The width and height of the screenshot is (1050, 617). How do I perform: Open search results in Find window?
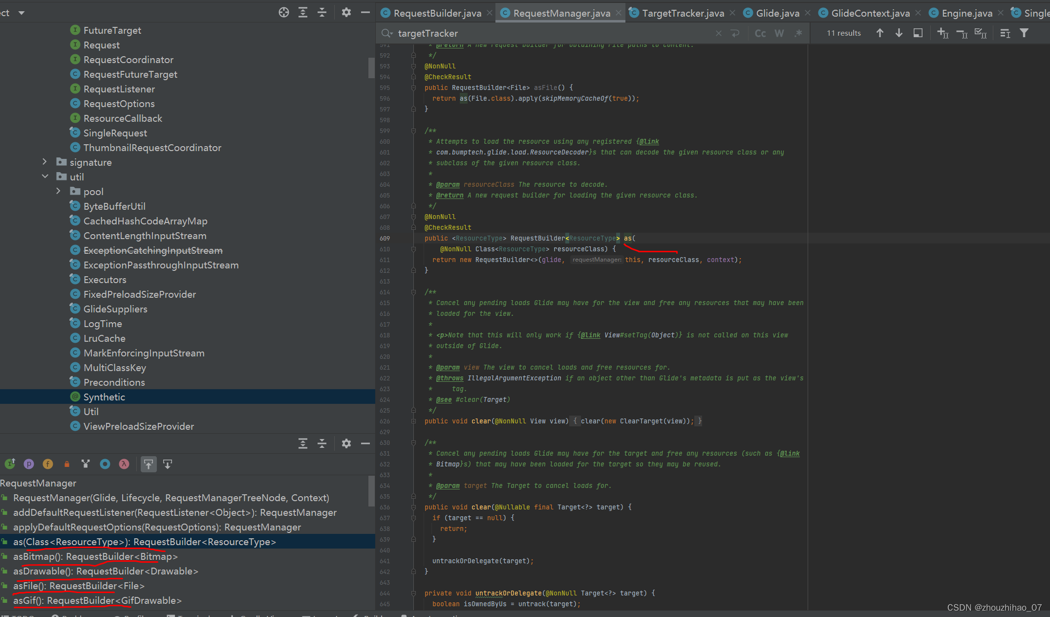(918, 33)
